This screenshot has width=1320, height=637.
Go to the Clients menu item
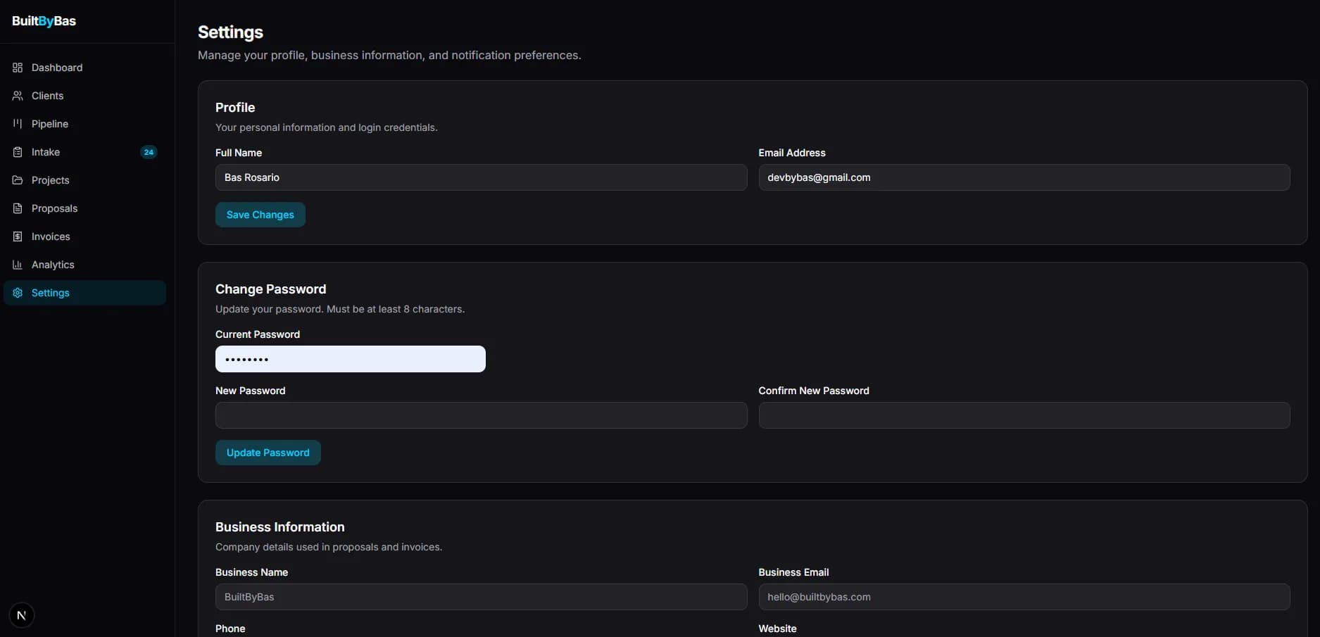[47, 96]
